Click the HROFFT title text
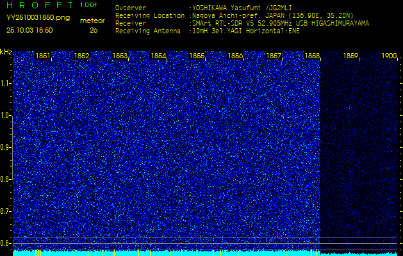Viewport: 403px width, 256px height. 40,5
